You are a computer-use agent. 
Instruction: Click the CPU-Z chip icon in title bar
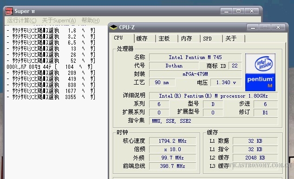pyautogui.click(x=113, y=27)
